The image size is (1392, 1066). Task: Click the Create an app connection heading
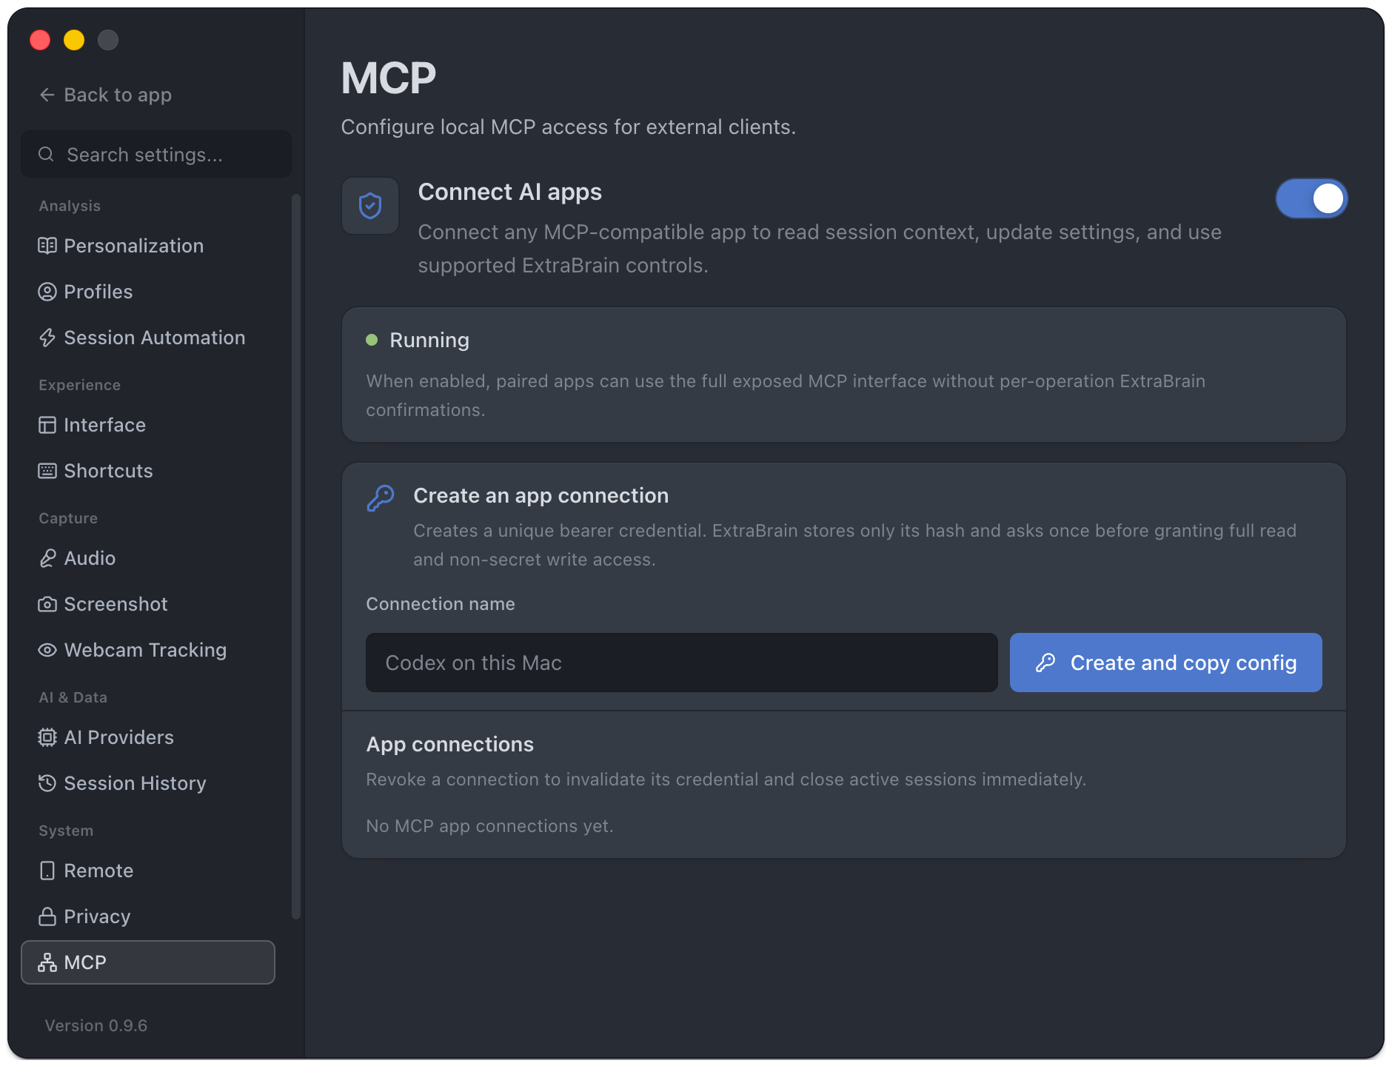541,495
